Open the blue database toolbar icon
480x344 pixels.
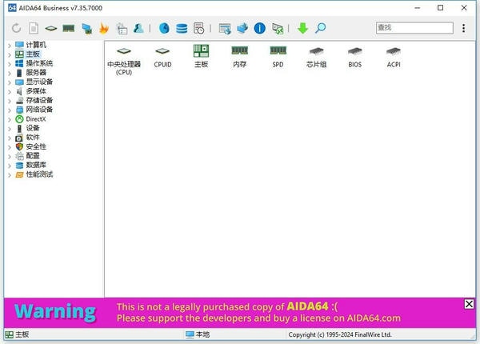pyautogui.click(x=182, y=29)
